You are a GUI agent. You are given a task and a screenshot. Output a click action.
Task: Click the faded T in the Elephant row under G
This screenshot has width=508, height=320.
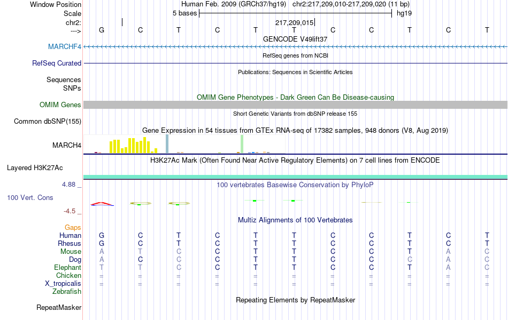(102, 267)
